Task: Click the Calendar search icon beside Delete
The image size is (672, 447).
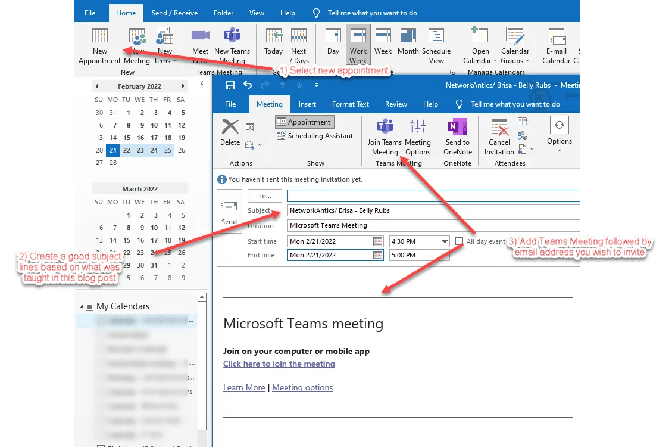Action: point(250,127)
